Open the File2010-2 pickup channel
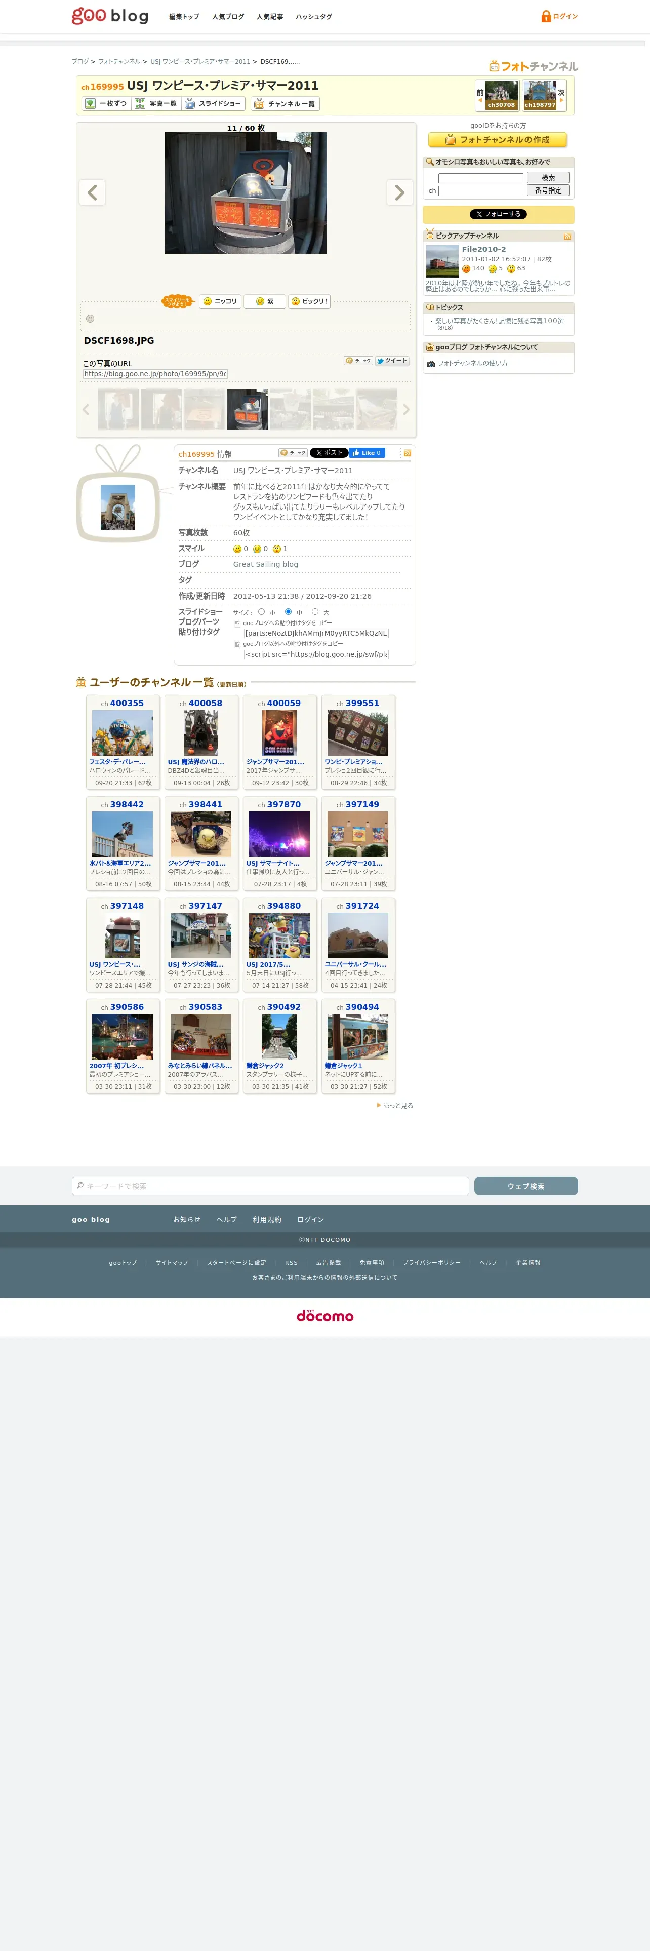Screen dimensions: 650x1951 pyautogui.click(x=483, y=249)
